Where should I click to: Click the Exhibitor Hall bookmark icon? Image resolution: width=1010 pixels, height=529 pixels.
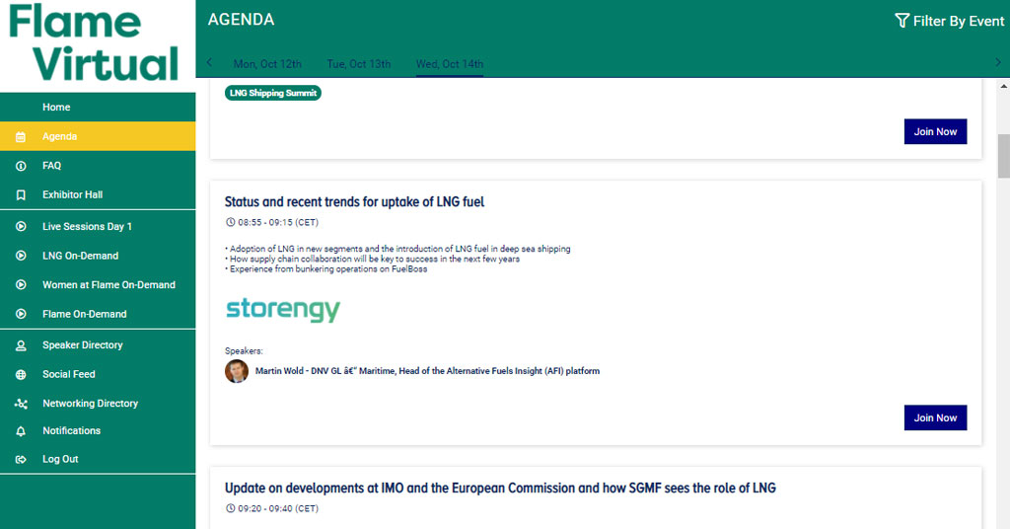[x=21, y=194]
